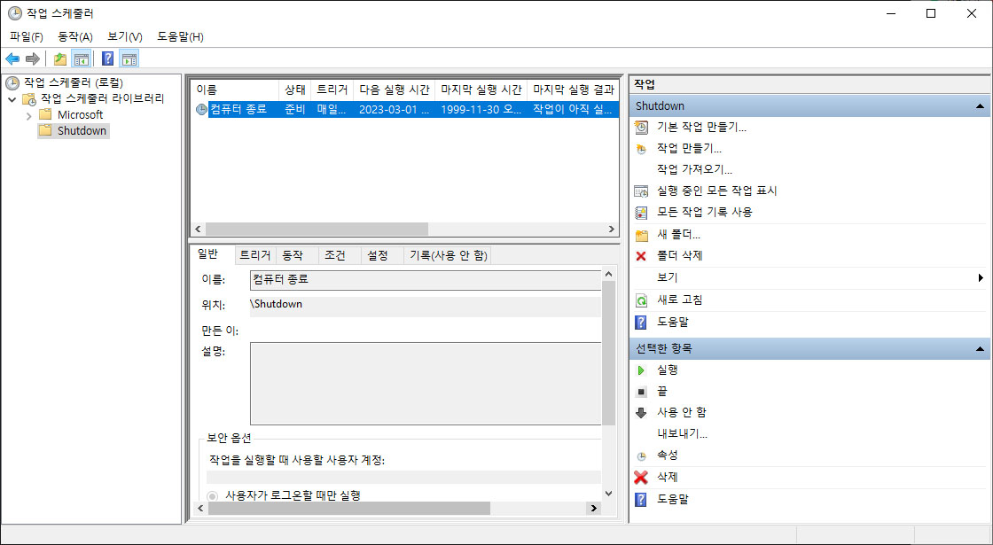The width and height of the screenshot is (993, 545).
Task: Select 사용자가 로그온할 때만 실행 radio button
Action: click(x=213, y=496)
